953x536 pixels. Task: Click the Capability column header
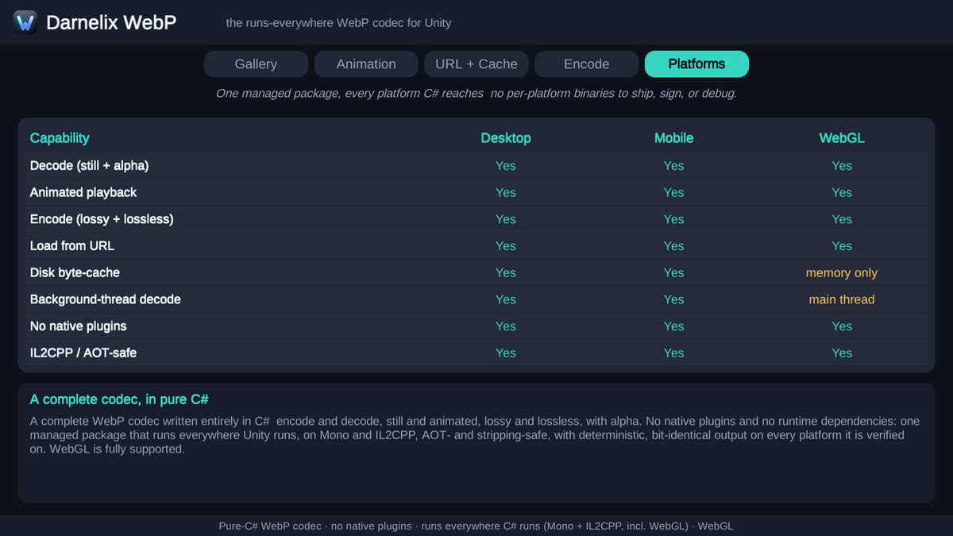click(60, 138)
